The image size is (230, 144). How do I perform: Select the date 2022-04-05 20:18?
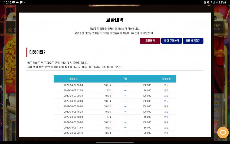[73, 133]
